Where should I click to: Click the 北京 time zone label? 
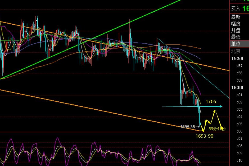pos(236,51)
